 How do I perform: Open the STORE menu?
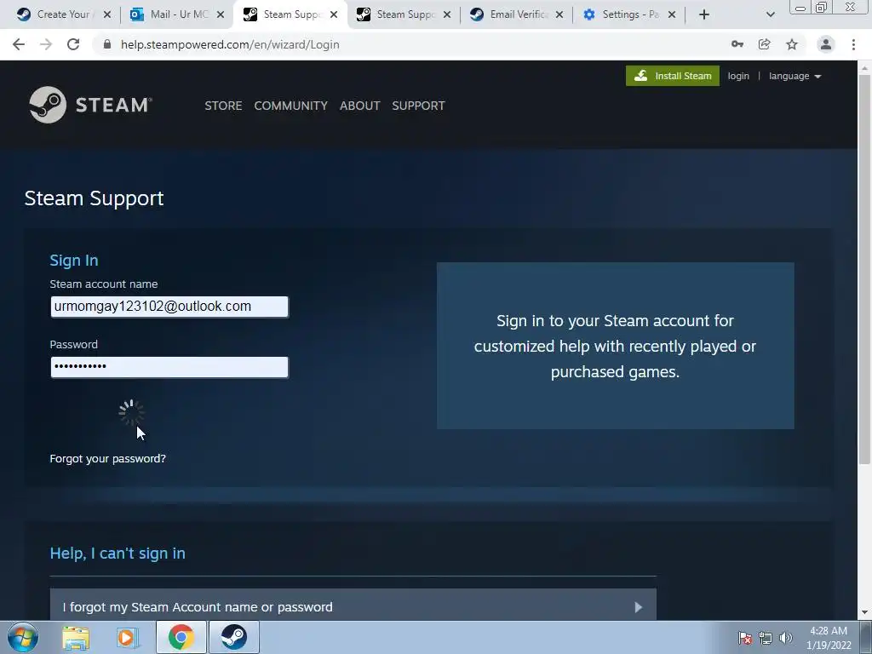pos(223,106)
